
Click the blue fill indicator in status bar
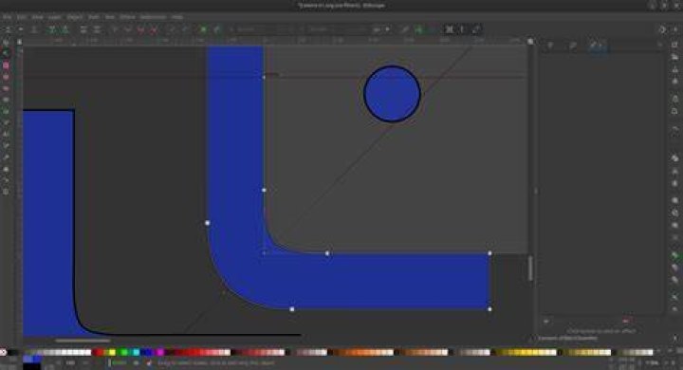point(32,359)
